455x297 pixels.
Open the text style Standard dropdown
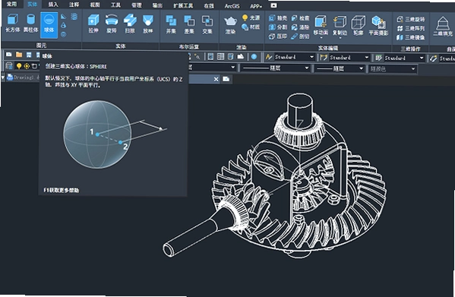pos(289,57)
